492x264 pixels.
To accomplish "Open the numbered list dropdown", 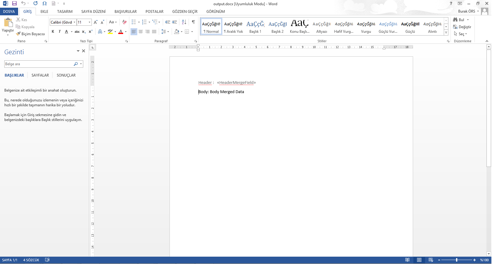I will point(149,22).
